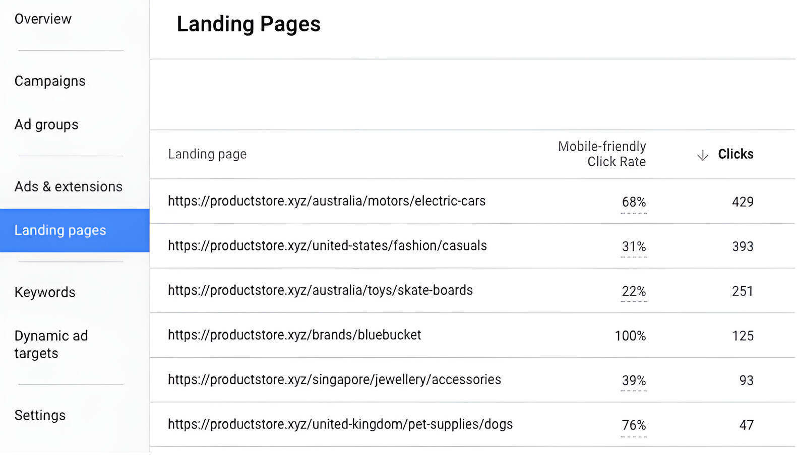Click the 68% mobile-friendly rate value
This screenshot has height=455, width=797.
coord(634,202)
